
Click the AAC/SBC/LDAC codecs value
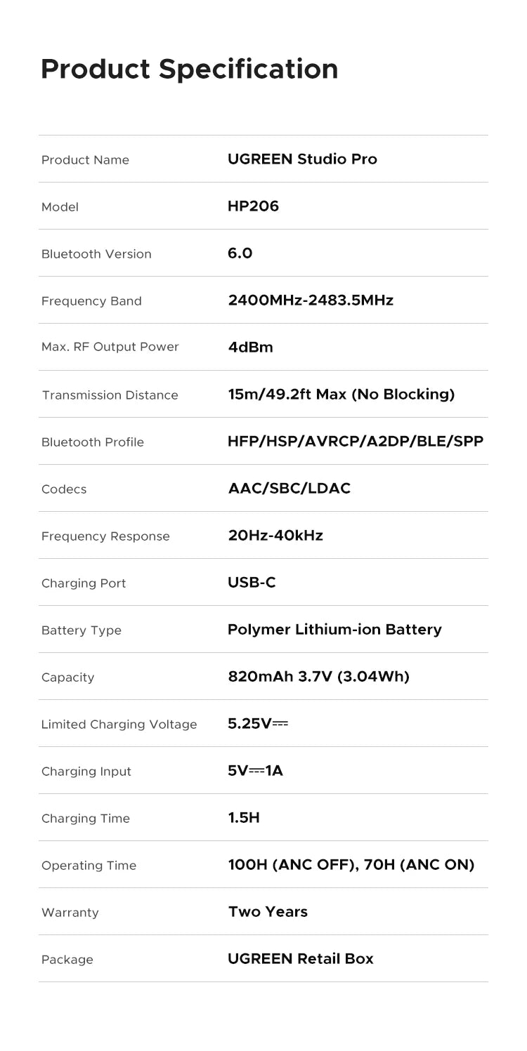click(289, 489)
